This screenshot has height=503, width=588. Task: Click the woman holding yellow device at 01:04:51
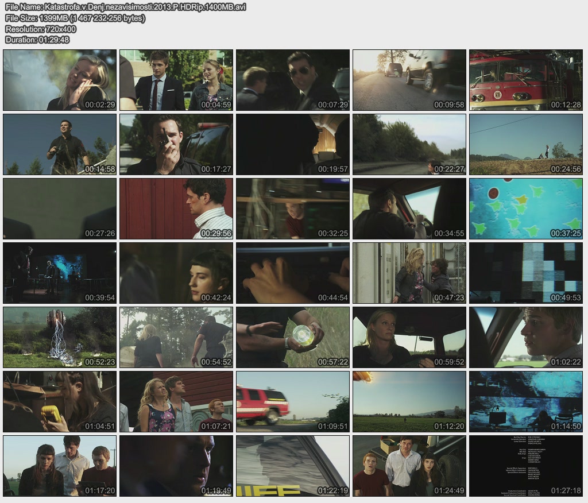coord(60,401)
